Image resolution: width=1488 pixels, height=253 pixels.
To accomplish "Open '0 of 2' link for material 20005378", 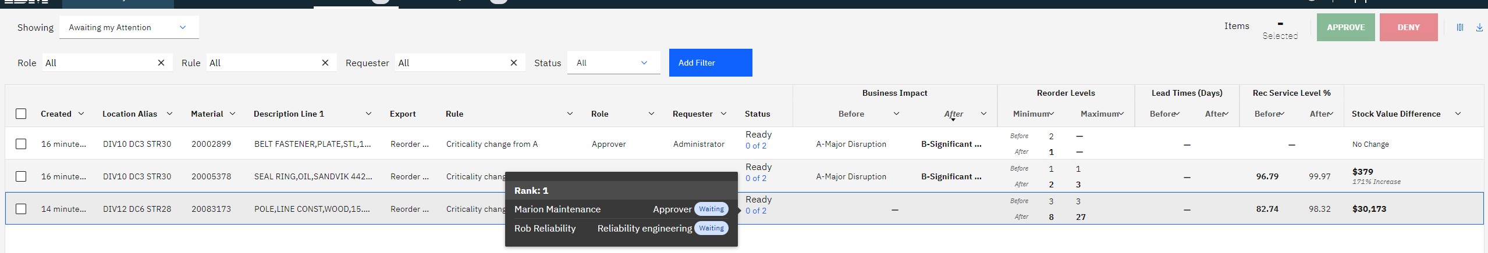I will coord(756,178).
